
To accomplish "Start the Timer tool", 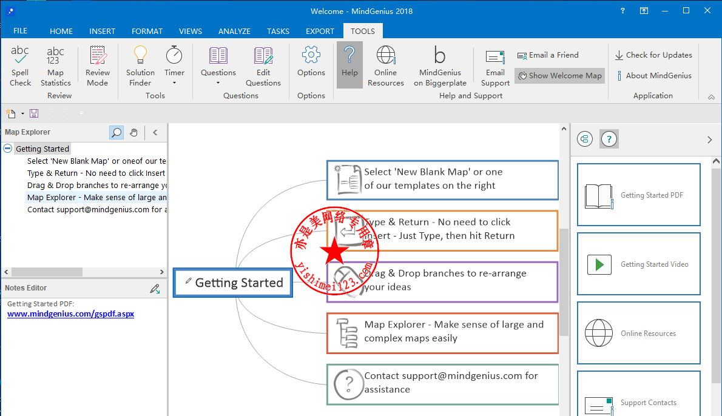I will click(174, 61).
